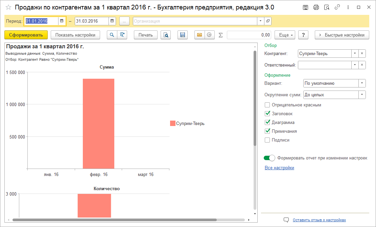
Task: Collapse the Быстрые настройки panel
Action: click(342, 35)
